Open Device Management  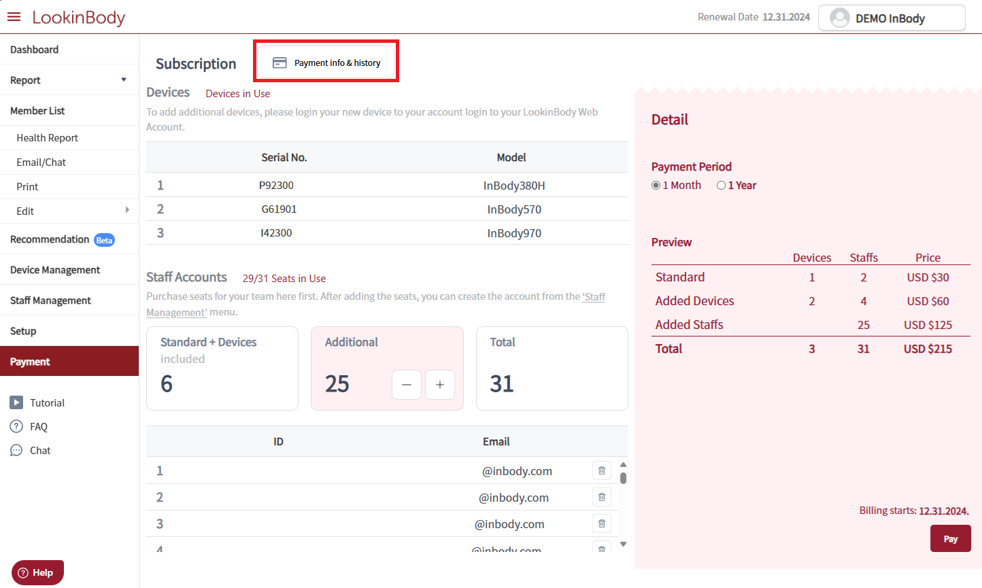pos(69,270)
